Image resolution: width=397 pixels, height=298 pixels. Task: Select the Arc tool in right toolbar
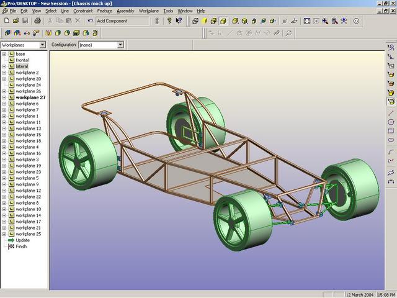point(391,151)
